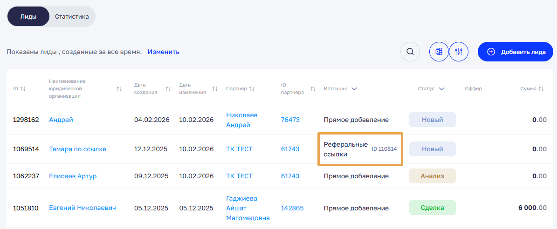Sort leads by ID column arrows

23,88
